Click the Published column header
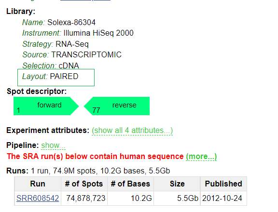The width and height of the screenshot is (278, 212). [223, 184]
